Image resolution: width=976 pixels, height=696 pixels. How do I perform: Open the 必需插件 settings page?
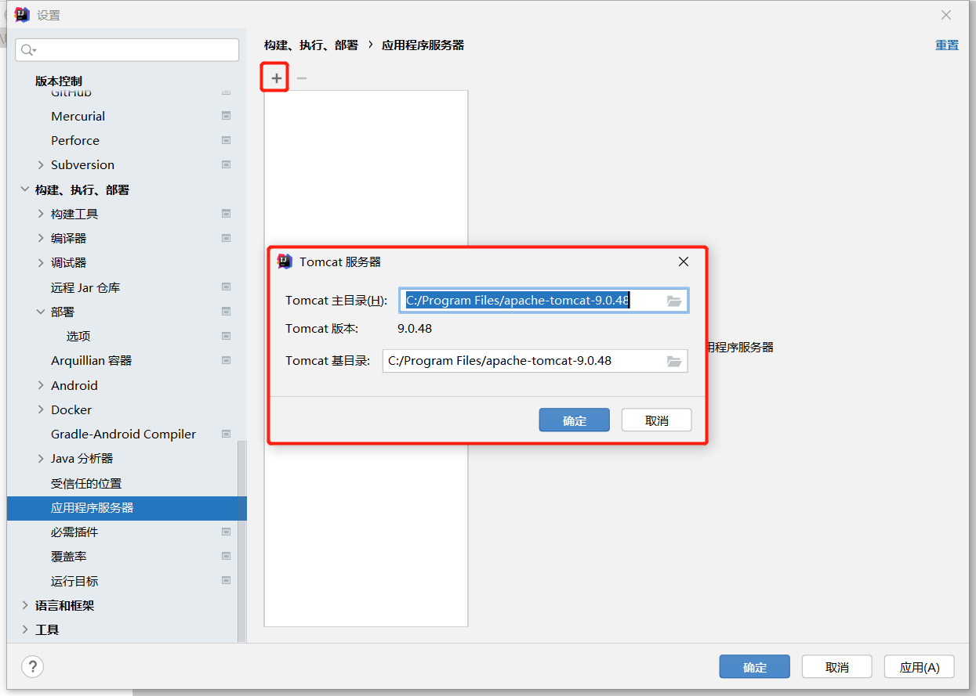click(x=74, y=532)
